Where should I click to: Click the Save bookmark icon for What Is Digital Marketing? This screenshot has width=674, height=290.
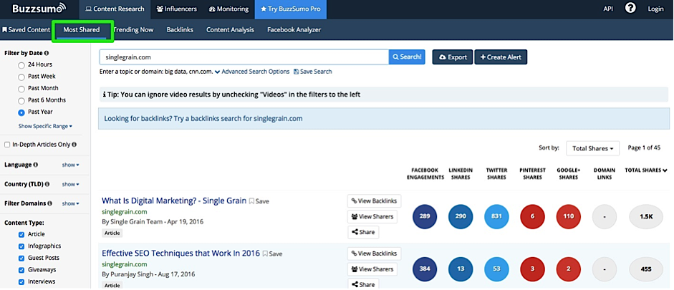pyautogui.click(x=251, y=201)
